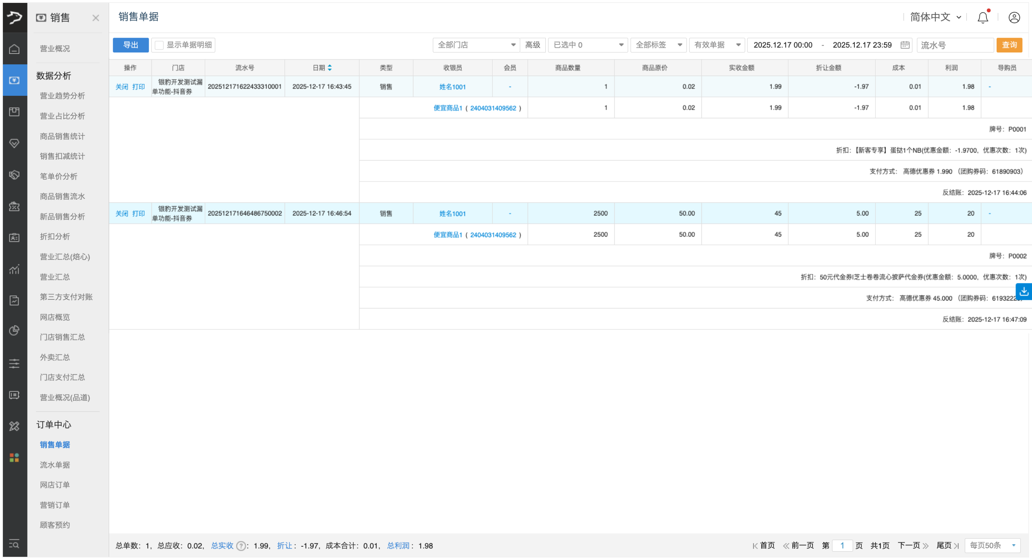1032x559 pixels.
Task: Click the orange 查询 button
Action: pyautogui.click(x=1009, y=45)
